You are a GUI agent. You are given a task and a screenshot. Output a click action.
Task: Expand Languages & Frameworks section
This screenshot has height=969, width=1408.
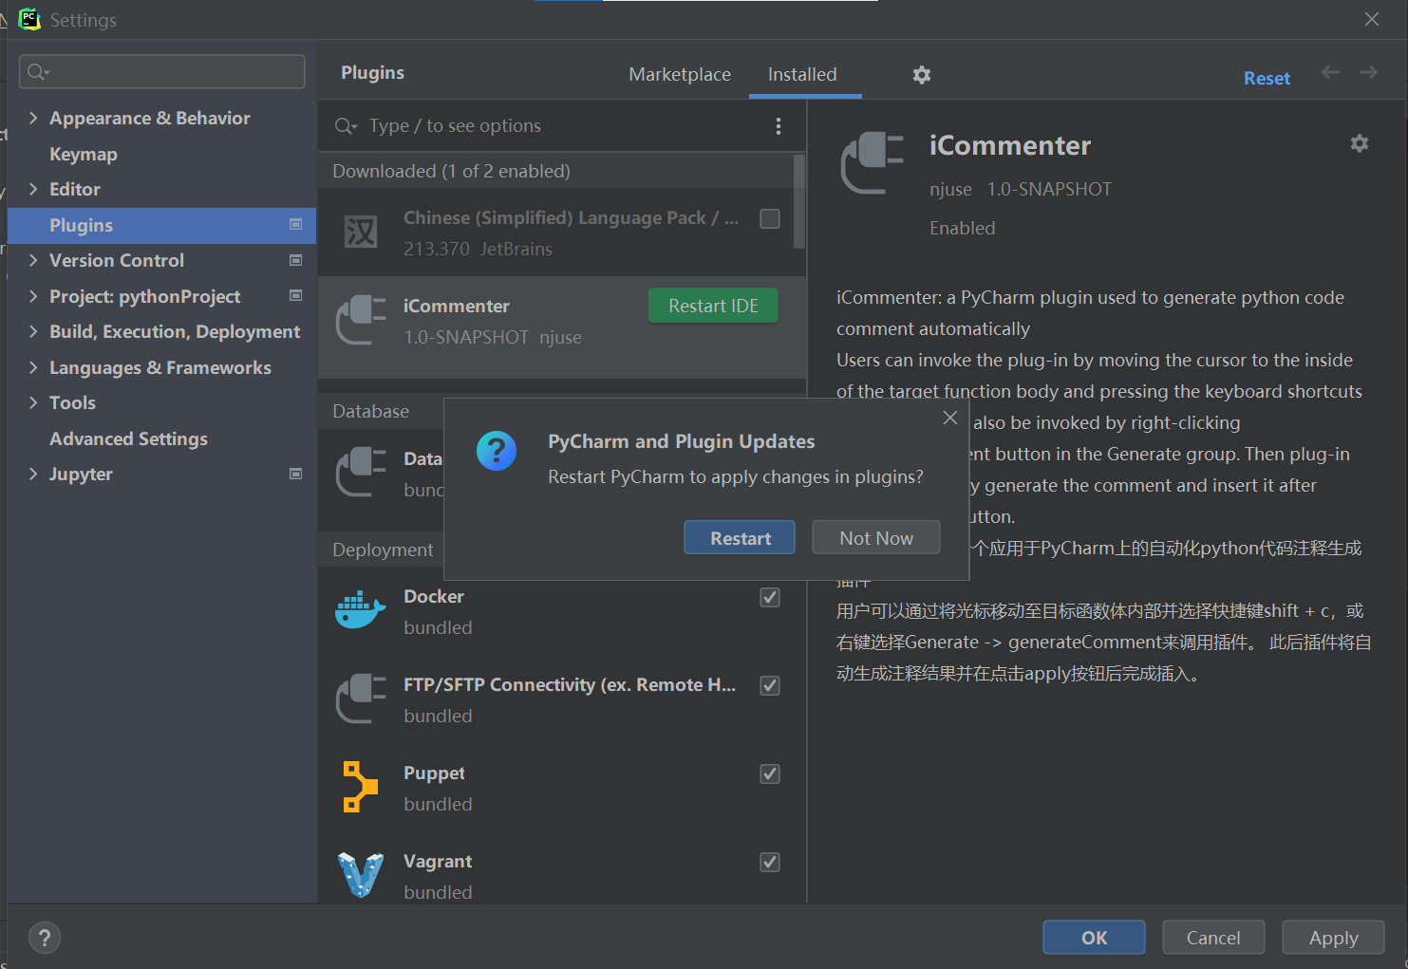pyautogui.click(x=33, y=367)
